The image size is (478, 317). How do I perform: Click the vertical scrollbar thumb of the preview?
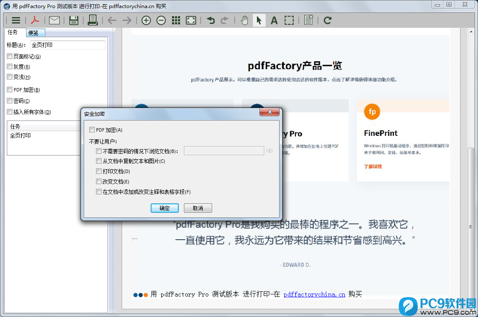pyautogui.click(x=471, y=227)
